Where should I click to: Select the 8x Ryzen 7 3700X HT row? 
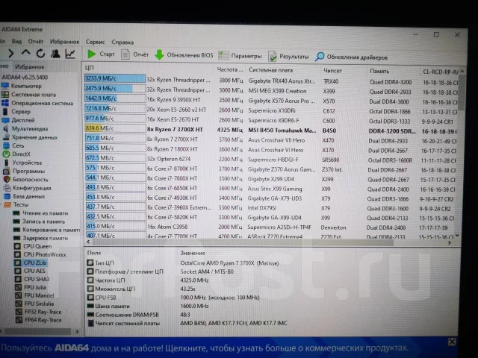click(x=270, y=130)
